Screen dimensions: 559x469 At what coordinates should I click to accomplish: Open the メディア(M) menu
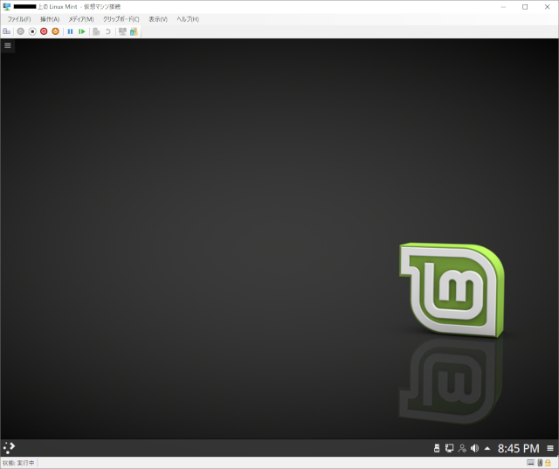(x=81, y=19)
